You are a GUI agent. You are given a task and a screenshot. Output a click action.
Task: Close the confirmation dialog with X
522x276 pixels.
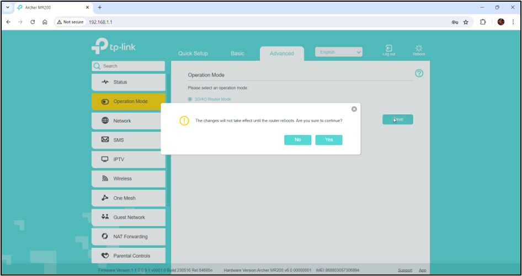(x=354, y=109)
